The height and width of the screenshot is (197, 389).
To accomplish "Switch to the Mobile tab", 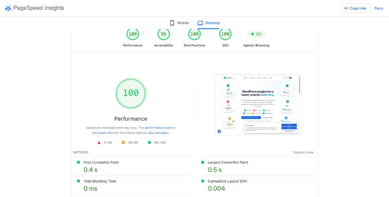I will [179, 23].
